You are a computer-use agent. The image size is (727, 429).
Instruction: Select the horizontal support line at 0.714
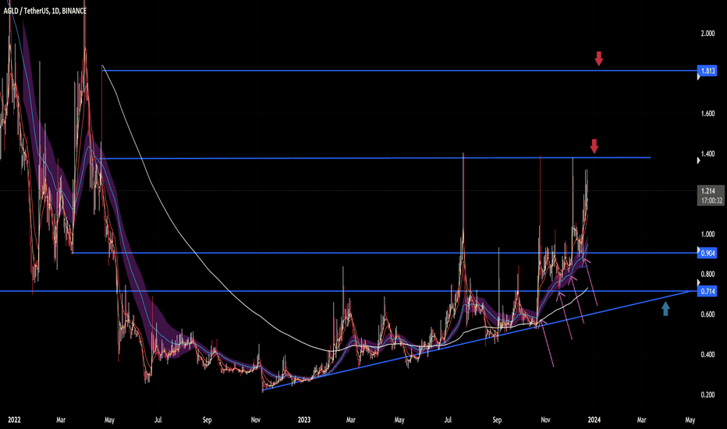point(349,291)
